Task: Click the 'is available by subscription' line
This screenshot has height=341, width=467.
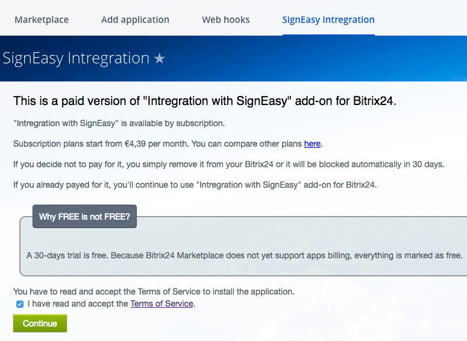Action: (119, 123)
